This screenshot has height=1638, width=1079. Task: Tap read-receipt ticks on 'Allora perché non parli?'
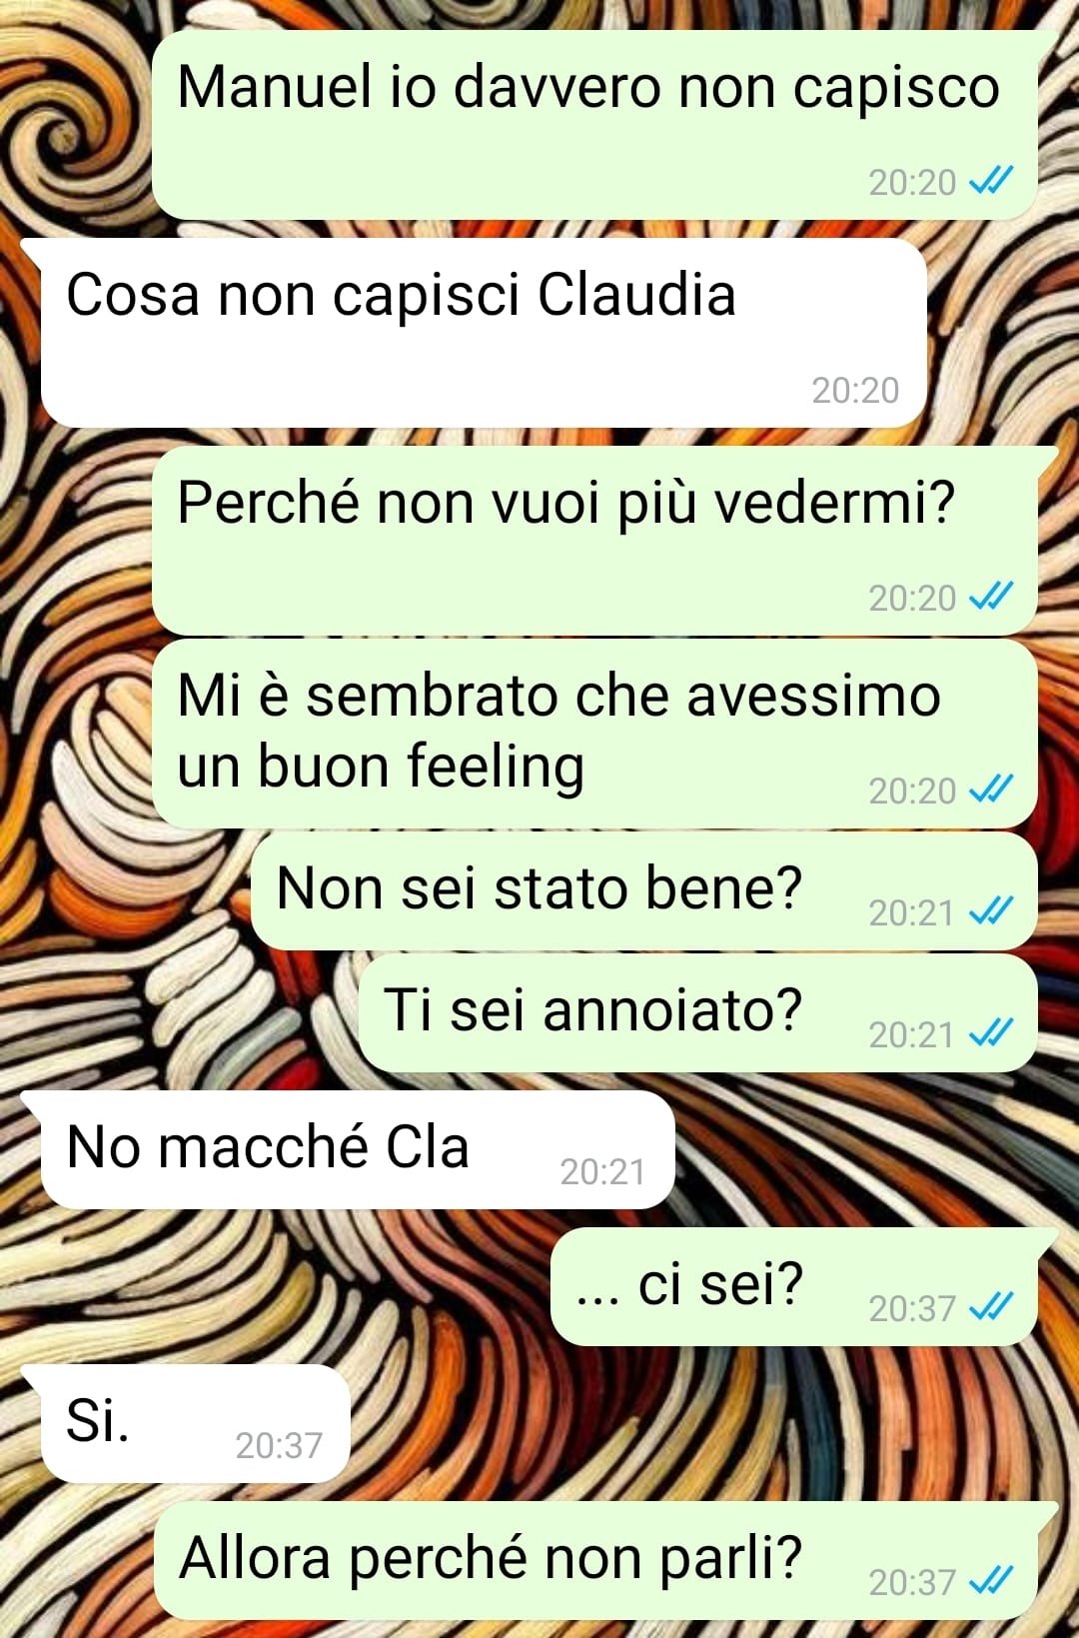point(991,1581)
